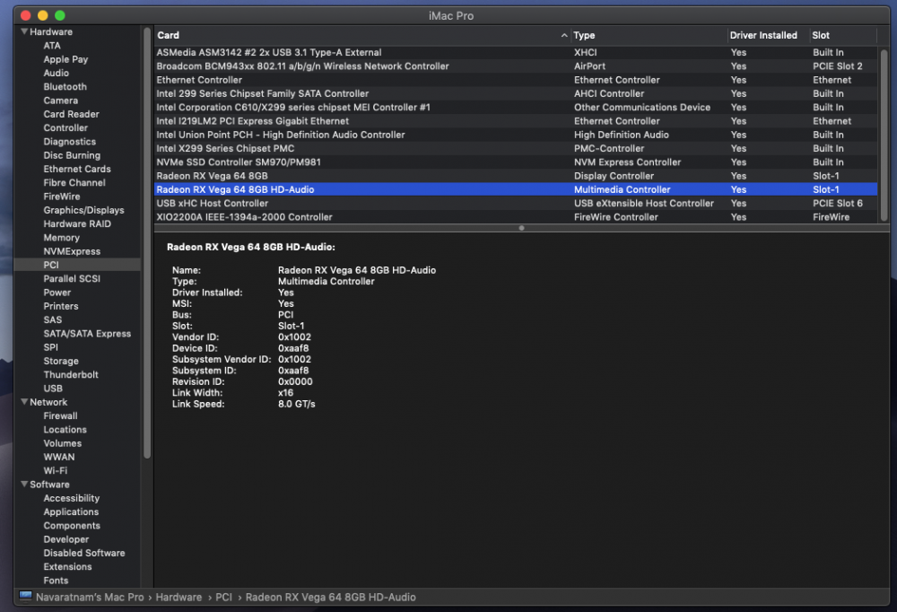Select NVMExpress sidebar item
The width and height of the screenshot is (897, 612).
72,251
